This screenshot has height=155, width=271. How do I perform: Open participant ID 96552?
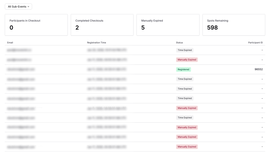258,69
